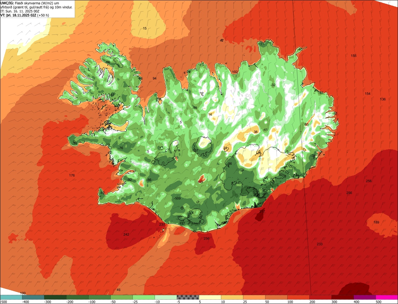Viewport: 398px width, 304px height.
Task: Click the map value 155
Action: pyautogui.click(x=354, y=56)
